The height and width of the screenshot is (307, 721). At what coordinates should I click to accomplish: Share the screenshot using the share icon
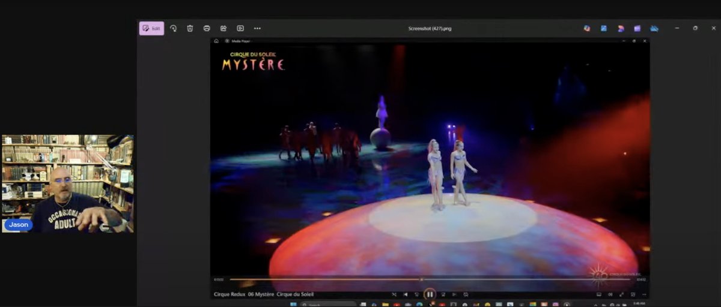tap(224, 28)
